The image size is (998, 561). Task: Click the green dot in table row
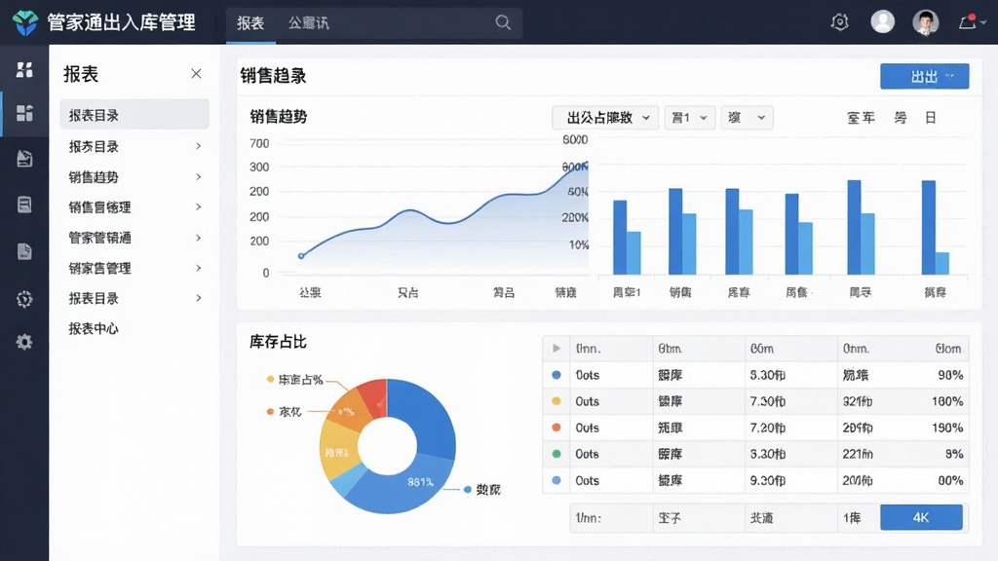point(557,454)
